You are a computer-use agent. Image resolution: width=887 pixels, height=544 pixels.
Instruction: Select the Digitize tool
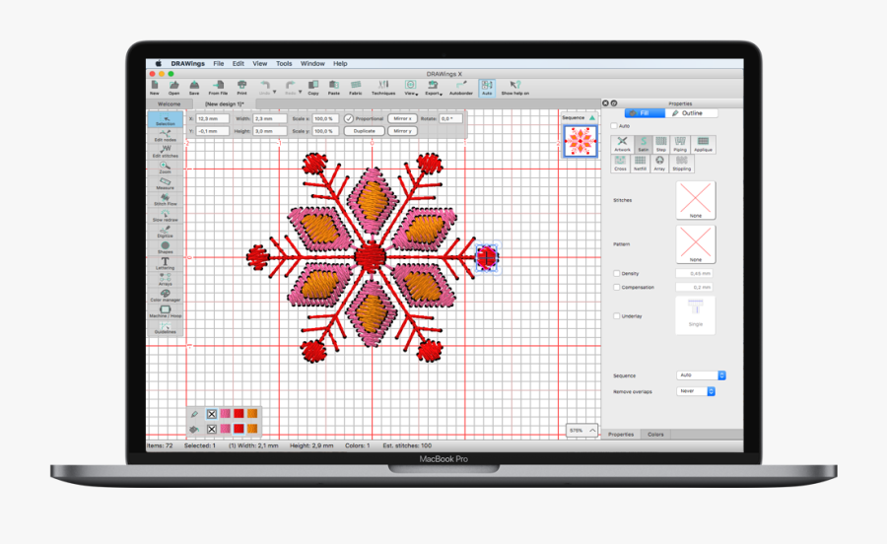(166, 232)
